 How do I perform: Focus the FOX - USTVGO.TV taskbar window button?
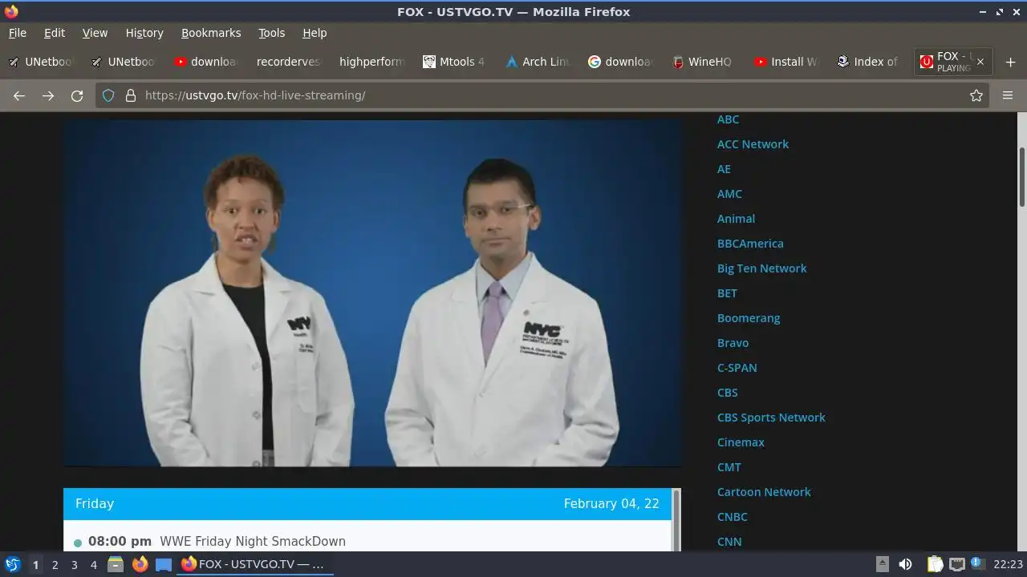(x=254, y=564)
